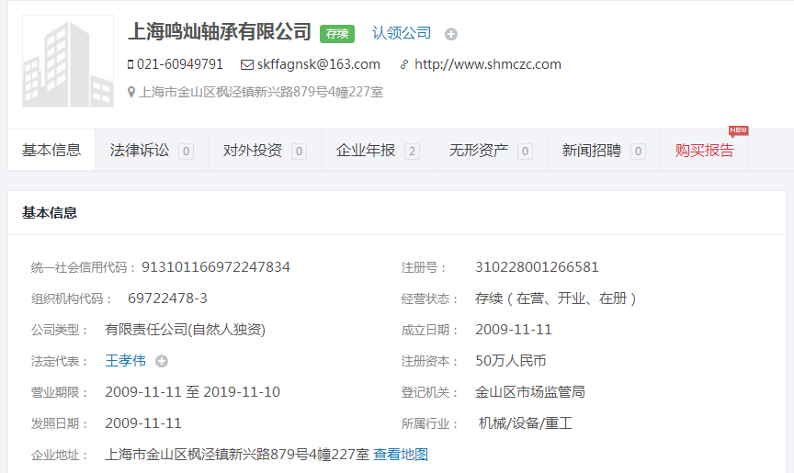Click the email envelope icon
Screen dimensions: 794x473
pos(246,64)
